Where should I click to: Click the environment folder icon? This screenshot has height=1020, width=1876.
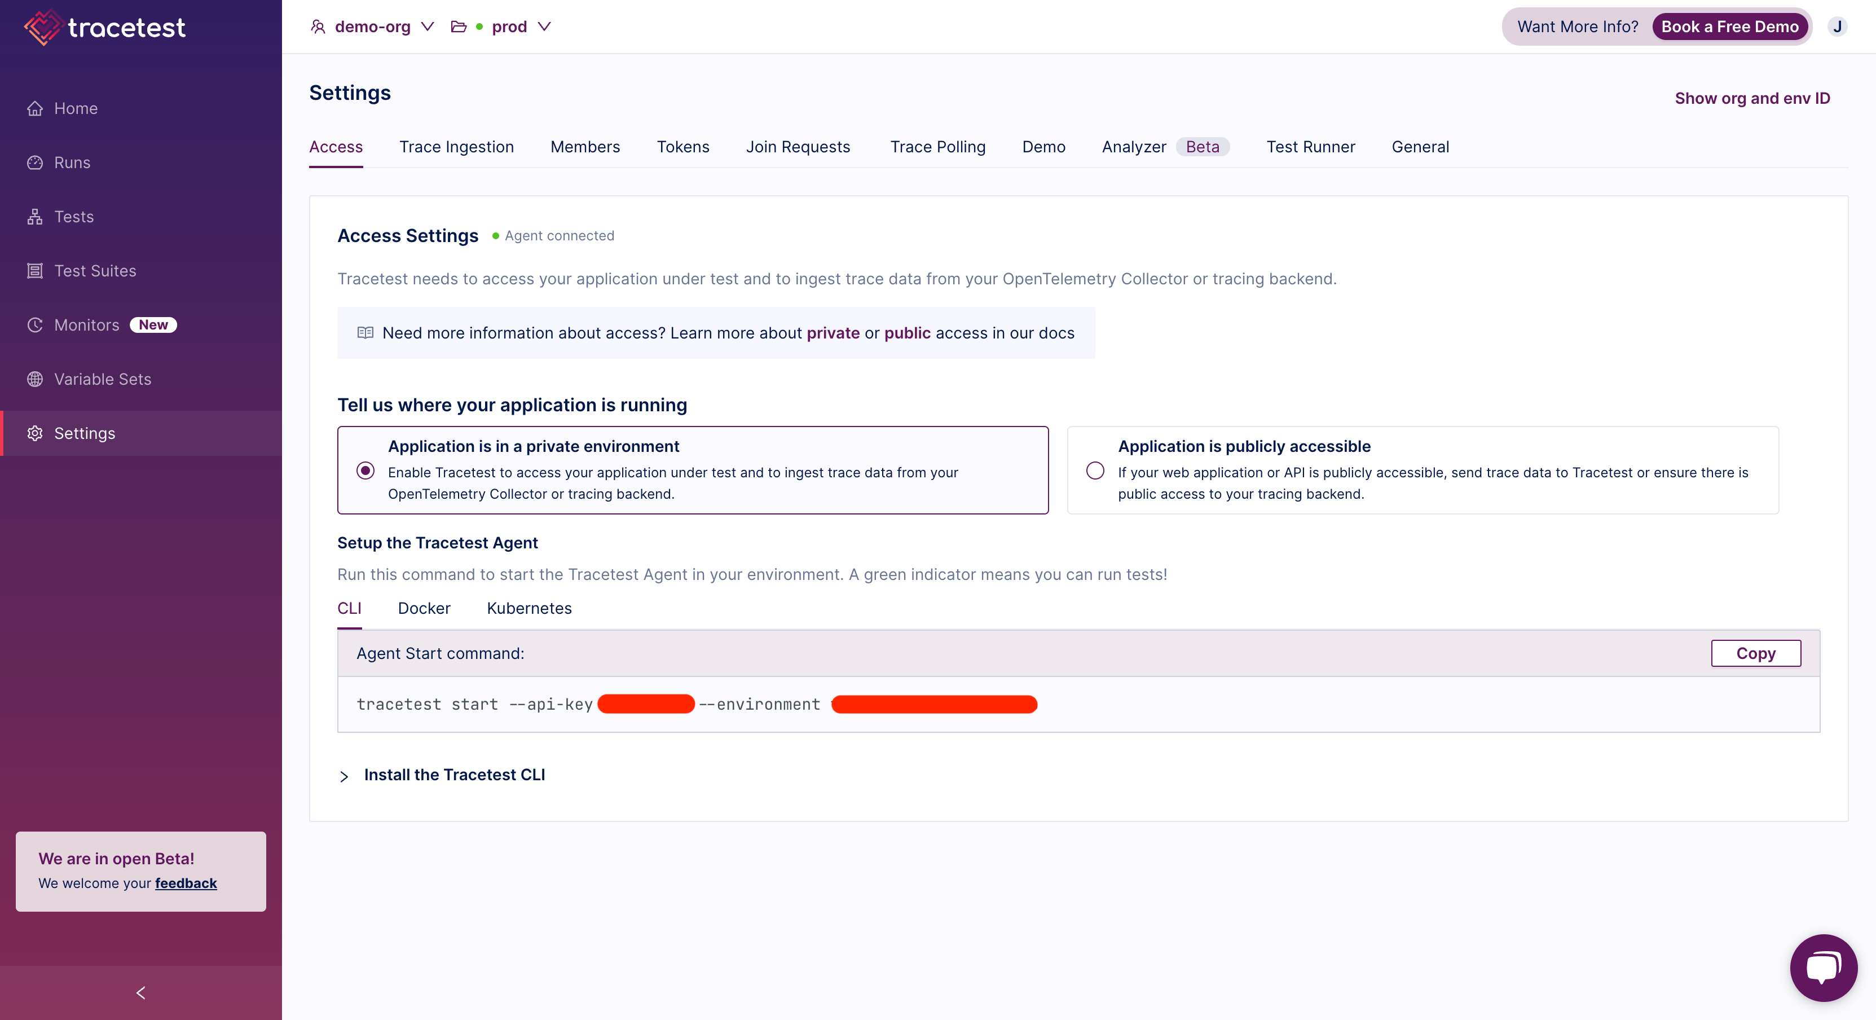click(459, 27)
